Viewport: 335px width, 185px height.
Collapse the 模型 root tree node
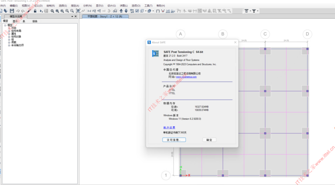5,25
